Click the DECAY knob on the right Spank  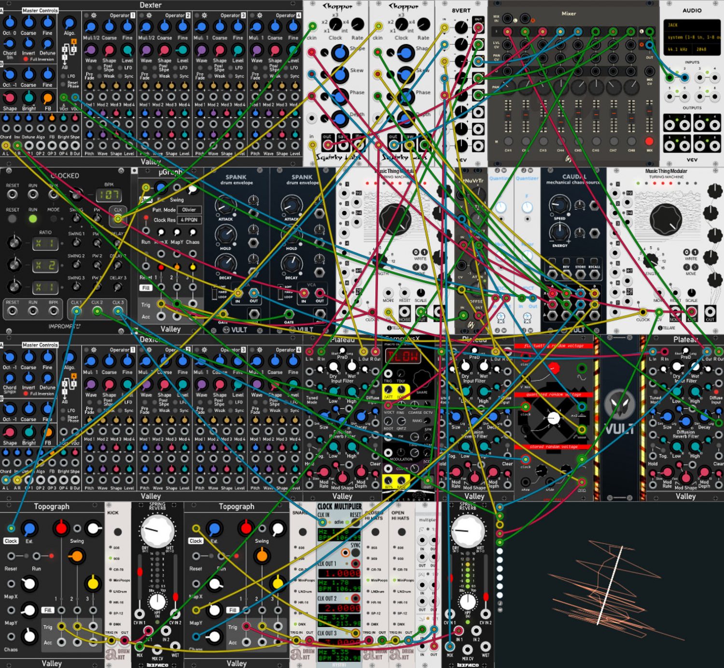[291, 264]
